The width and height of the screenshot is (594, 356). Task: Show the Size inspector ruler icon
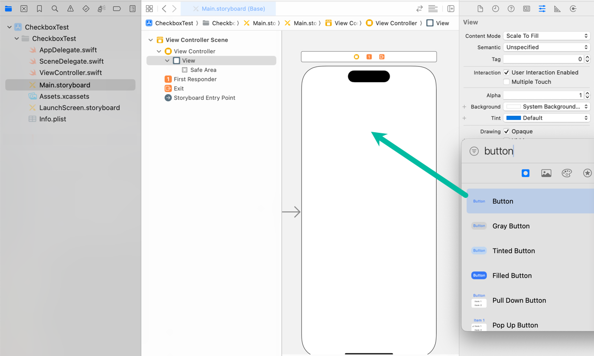pyautogui.click(x=557, y=9)
